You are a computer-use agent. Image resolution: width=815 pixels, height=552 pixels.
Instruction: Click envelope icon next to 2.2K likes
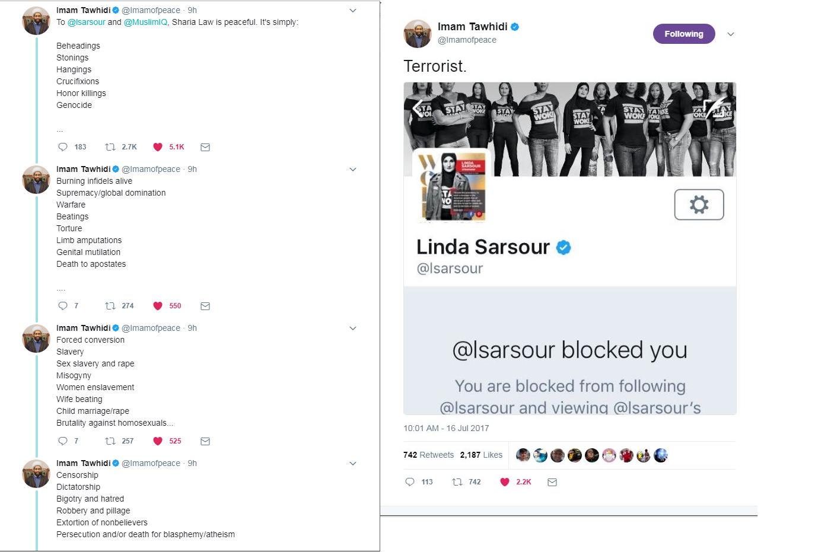pos(552,482)
